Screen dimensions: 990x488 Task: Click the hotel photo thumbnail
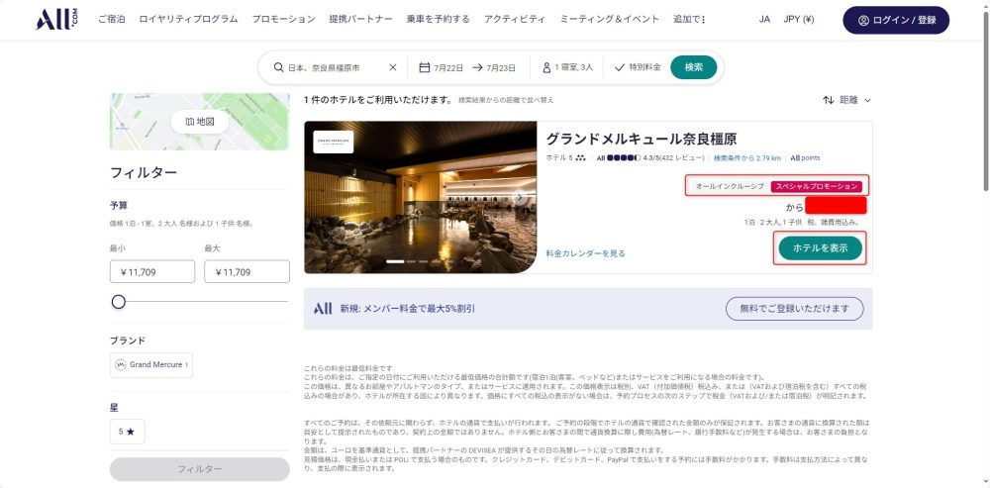point(421,198)
